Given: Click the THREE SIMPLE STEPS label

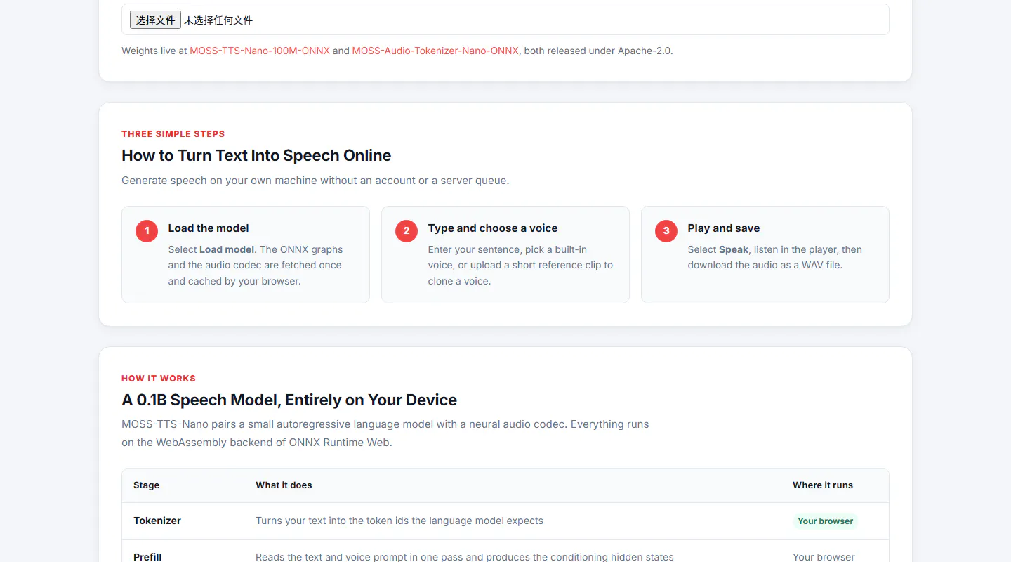Looking at the screenshot, I should 173,134.
